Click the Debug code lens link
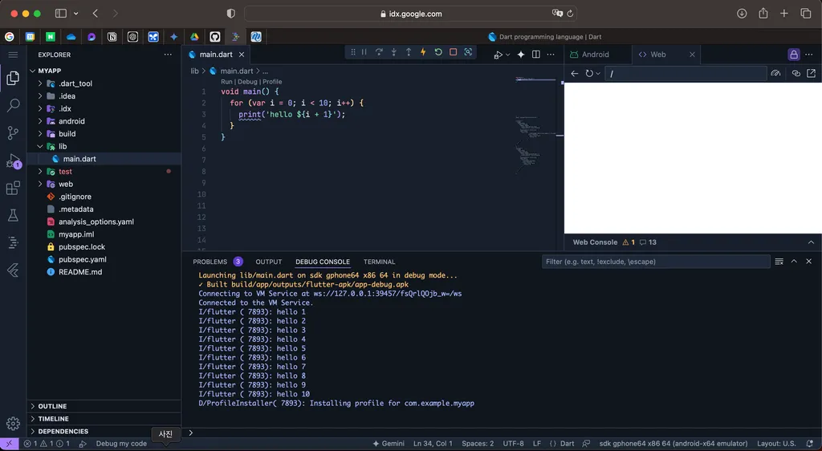 tap(247, 82)
